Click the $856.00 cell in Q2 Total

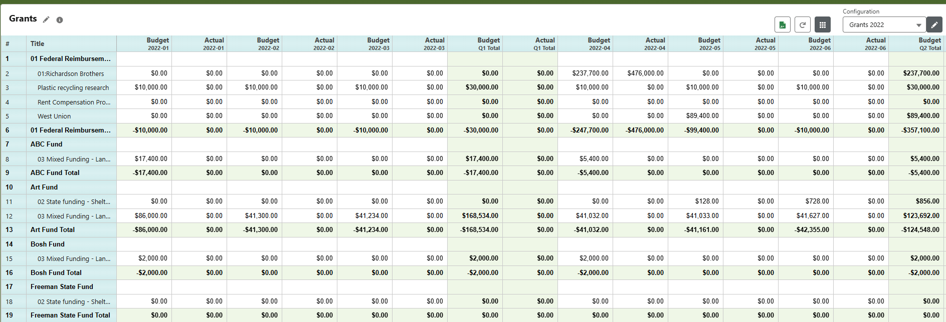tap(916, 201)
